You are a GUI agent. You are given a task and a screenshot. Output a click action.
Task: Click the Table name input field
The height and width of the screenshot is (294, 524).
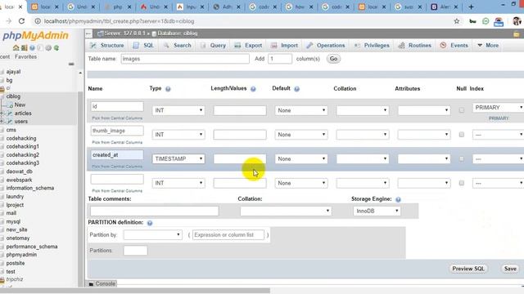pos(185,59)
